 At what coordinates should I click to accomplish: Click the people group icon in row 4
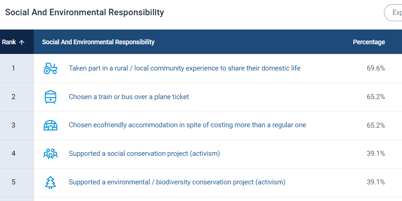[x=50, y=154]
